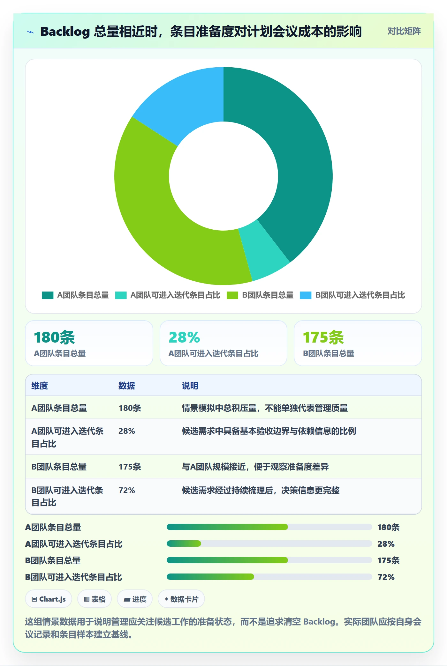Select the 180条 stat card
The height and width of the screenshot is (666, 447).
point(89,343)
